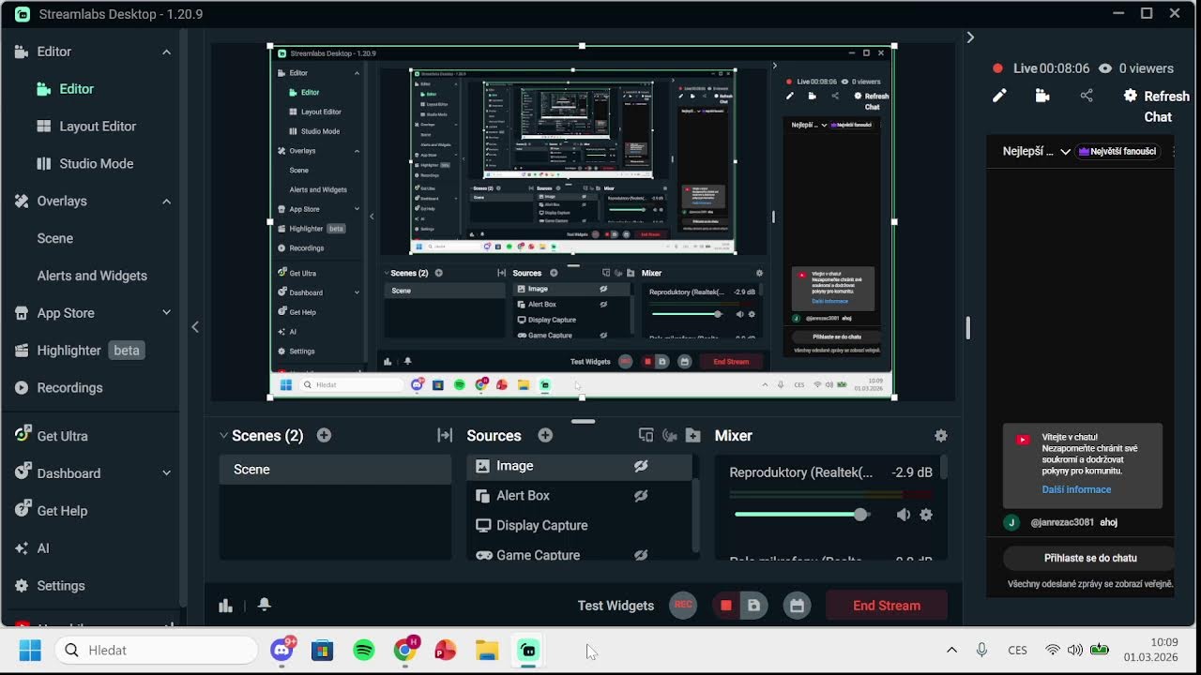
Task: Collapse the Editor sidebar section
Action: pos(166,52)
